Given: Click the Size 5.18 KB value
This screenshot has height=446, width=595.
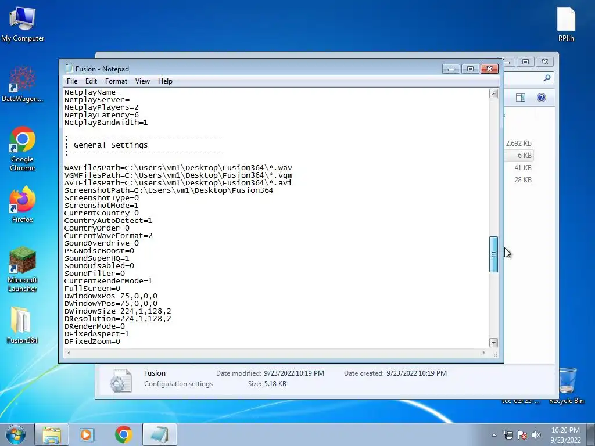Looking at the screenshot, I should tap(275, 384).
